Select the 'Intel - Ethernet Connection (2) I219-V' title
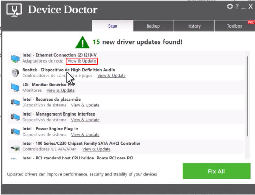The image size is (255, 195). click(60, 55)
